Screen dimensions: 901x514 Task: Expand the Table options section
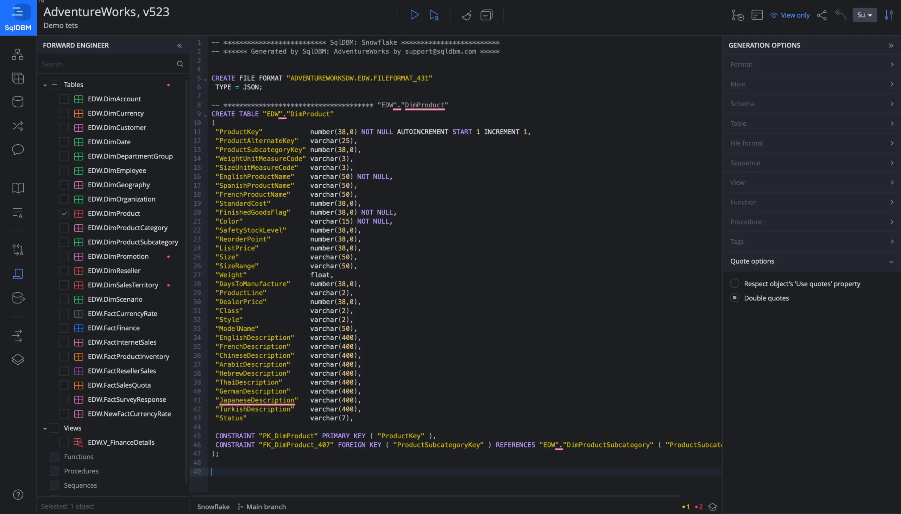811,124
